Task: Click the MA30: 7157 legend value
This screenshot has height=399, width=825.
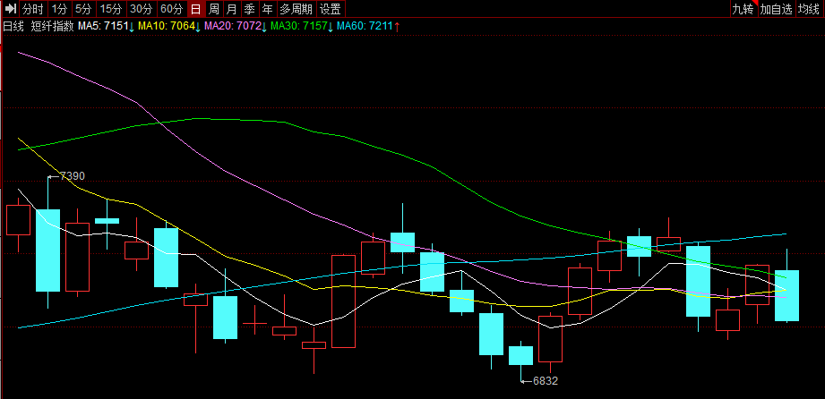Action: point(299,26)
